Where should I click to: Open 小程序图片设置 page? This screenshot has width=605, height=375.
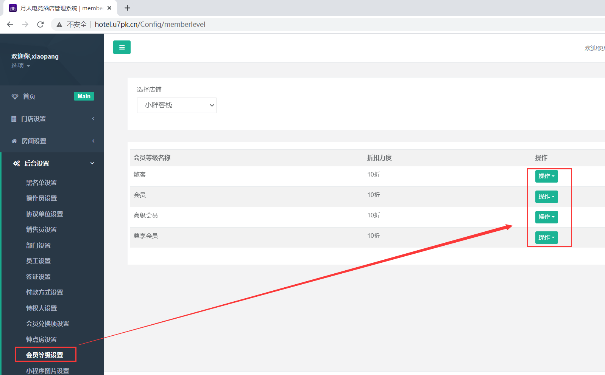[x=47, y=371]
